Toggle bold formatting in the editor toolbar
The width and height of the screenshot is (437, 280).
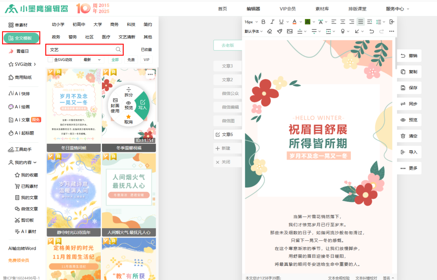click(263, 22)
